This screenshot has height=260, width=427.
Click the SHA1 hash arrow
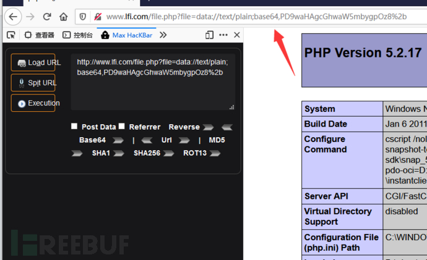(x=118, y=153)
